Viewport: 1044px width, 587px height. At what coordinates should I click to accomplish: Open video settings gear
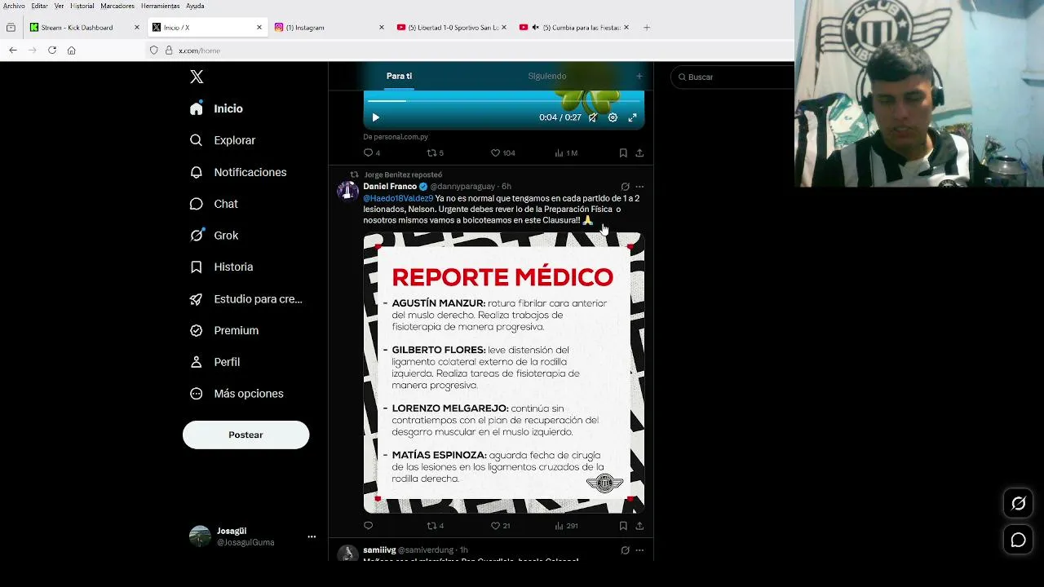[x=613, y=117]
